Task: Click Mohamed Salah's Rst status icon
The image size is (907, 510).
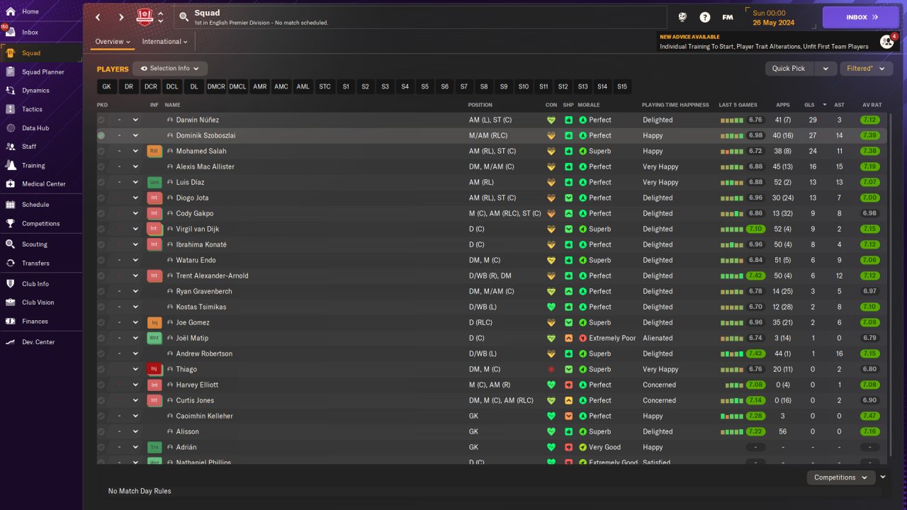Action: 154,151
